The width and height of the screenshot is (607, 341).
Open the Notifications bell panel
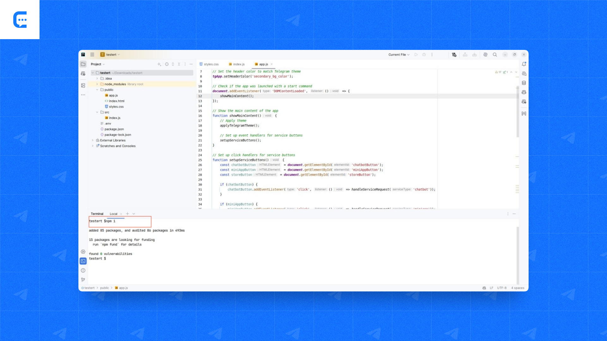524,64
